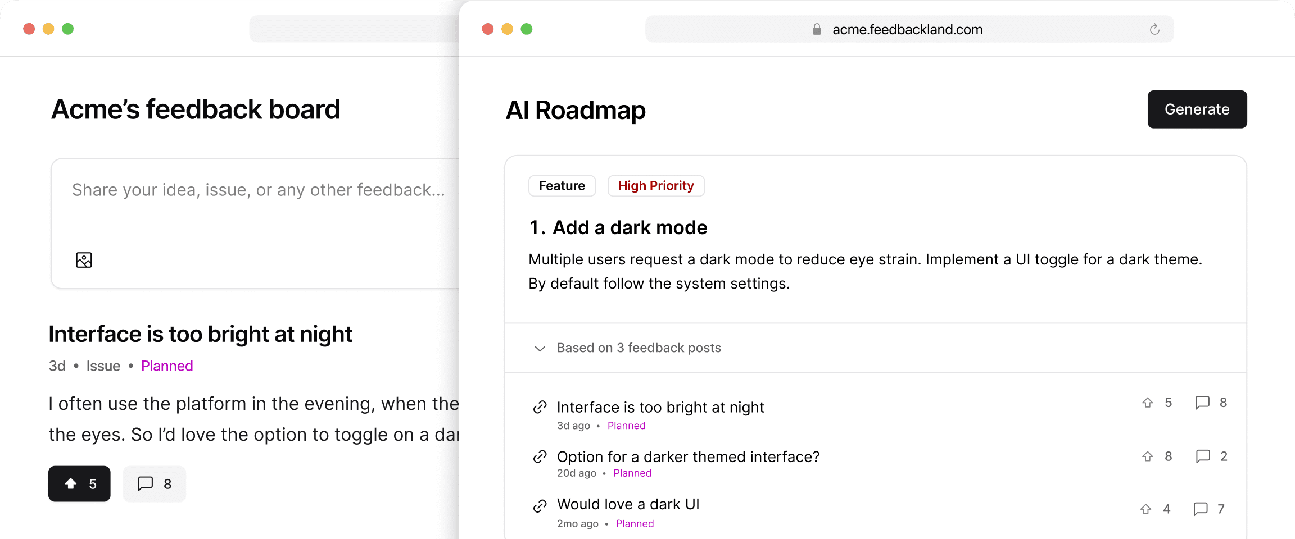Click the upvote arrow showing 8 on darker interface post
Image resolution: width=1295 pixels, height=539 pixels.
coord(1147,456)
